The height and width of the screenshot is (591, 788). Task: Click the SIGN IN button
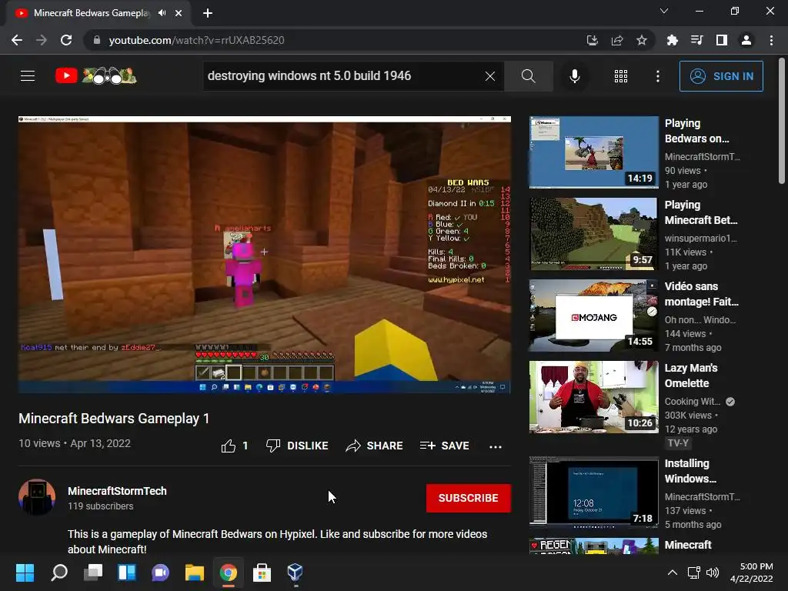[x=721, y=76]
